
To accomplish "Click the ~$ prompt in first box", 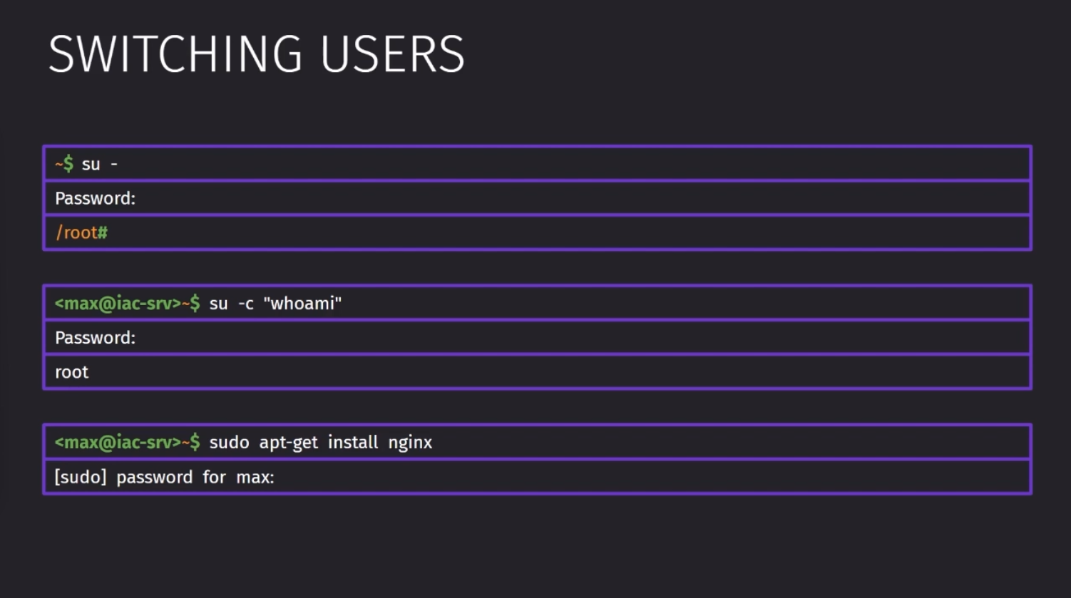I will tap(64, 163).
